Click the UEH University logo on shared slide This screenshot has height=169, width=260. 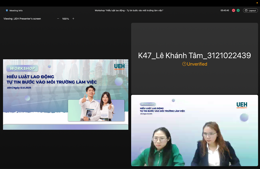pos(119,67)
